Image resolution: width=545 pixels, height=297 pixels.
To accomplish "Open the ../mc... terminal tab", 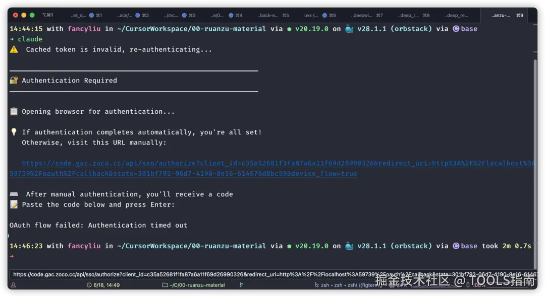I will pyautogui.click(x=180, y=15).
